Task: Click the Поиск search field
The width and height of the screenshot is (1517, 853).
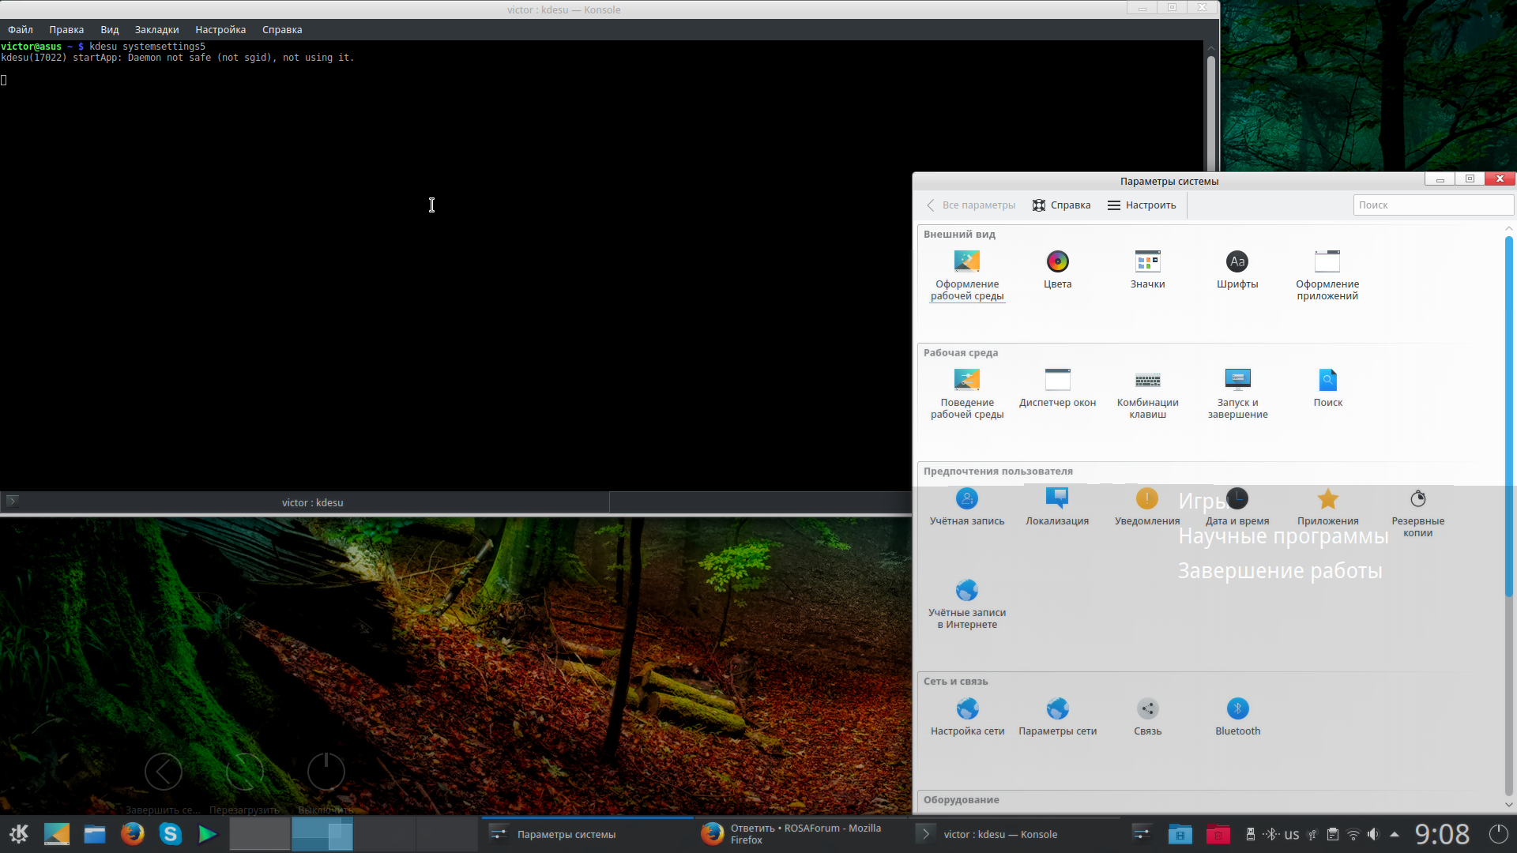Action: tap(1432, 205)
